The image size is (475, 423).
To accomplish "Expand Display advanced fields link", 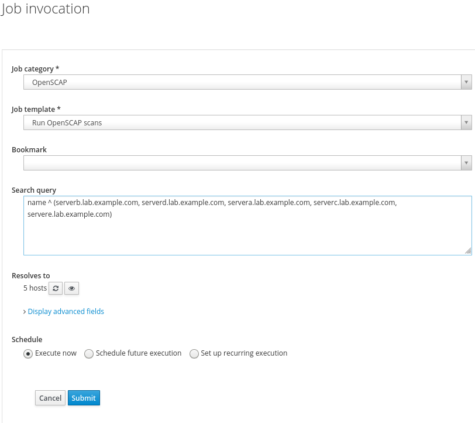I will (x=66, y=312).
